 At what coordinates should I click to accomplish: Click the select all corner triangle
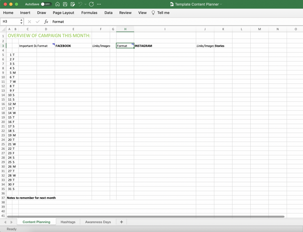tap(4, 29)
